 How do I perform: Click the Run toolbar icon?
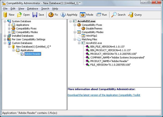pos(98,15)
